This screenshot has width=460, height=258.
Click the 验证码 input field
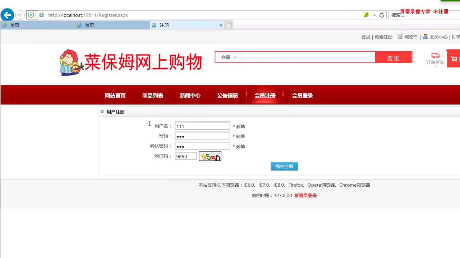186,156
